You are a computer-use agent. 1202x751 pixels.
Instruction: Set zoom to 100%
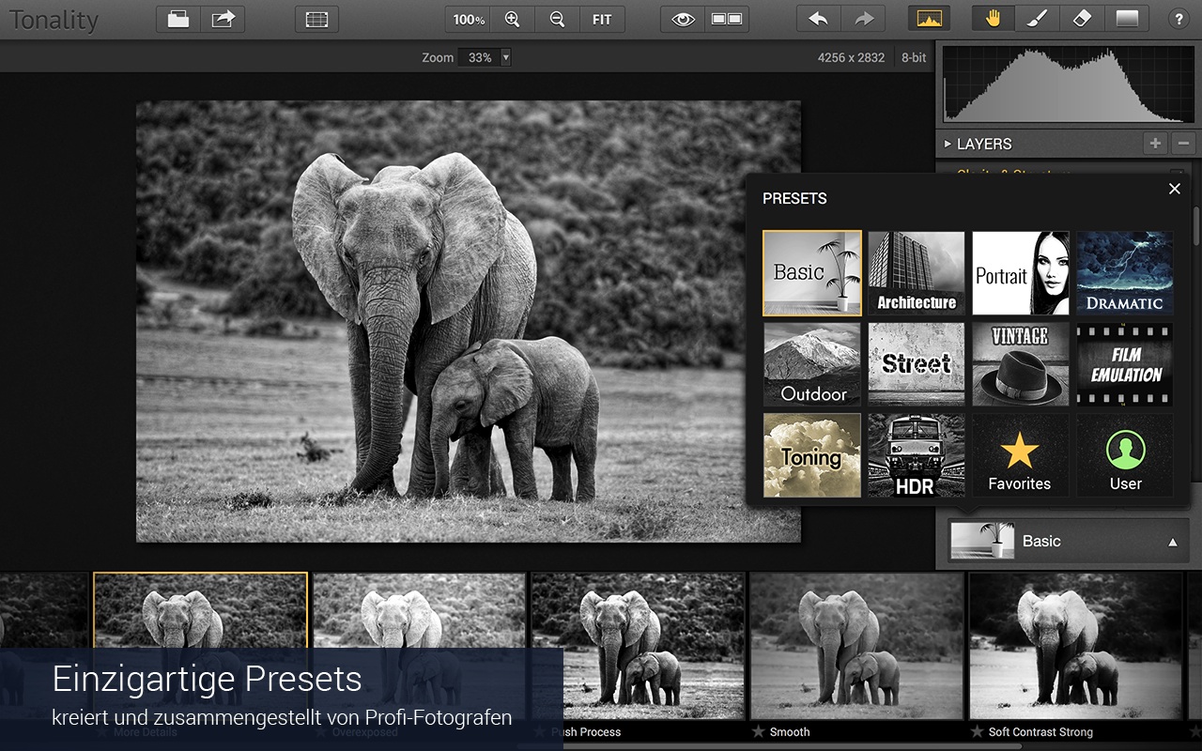468,19
